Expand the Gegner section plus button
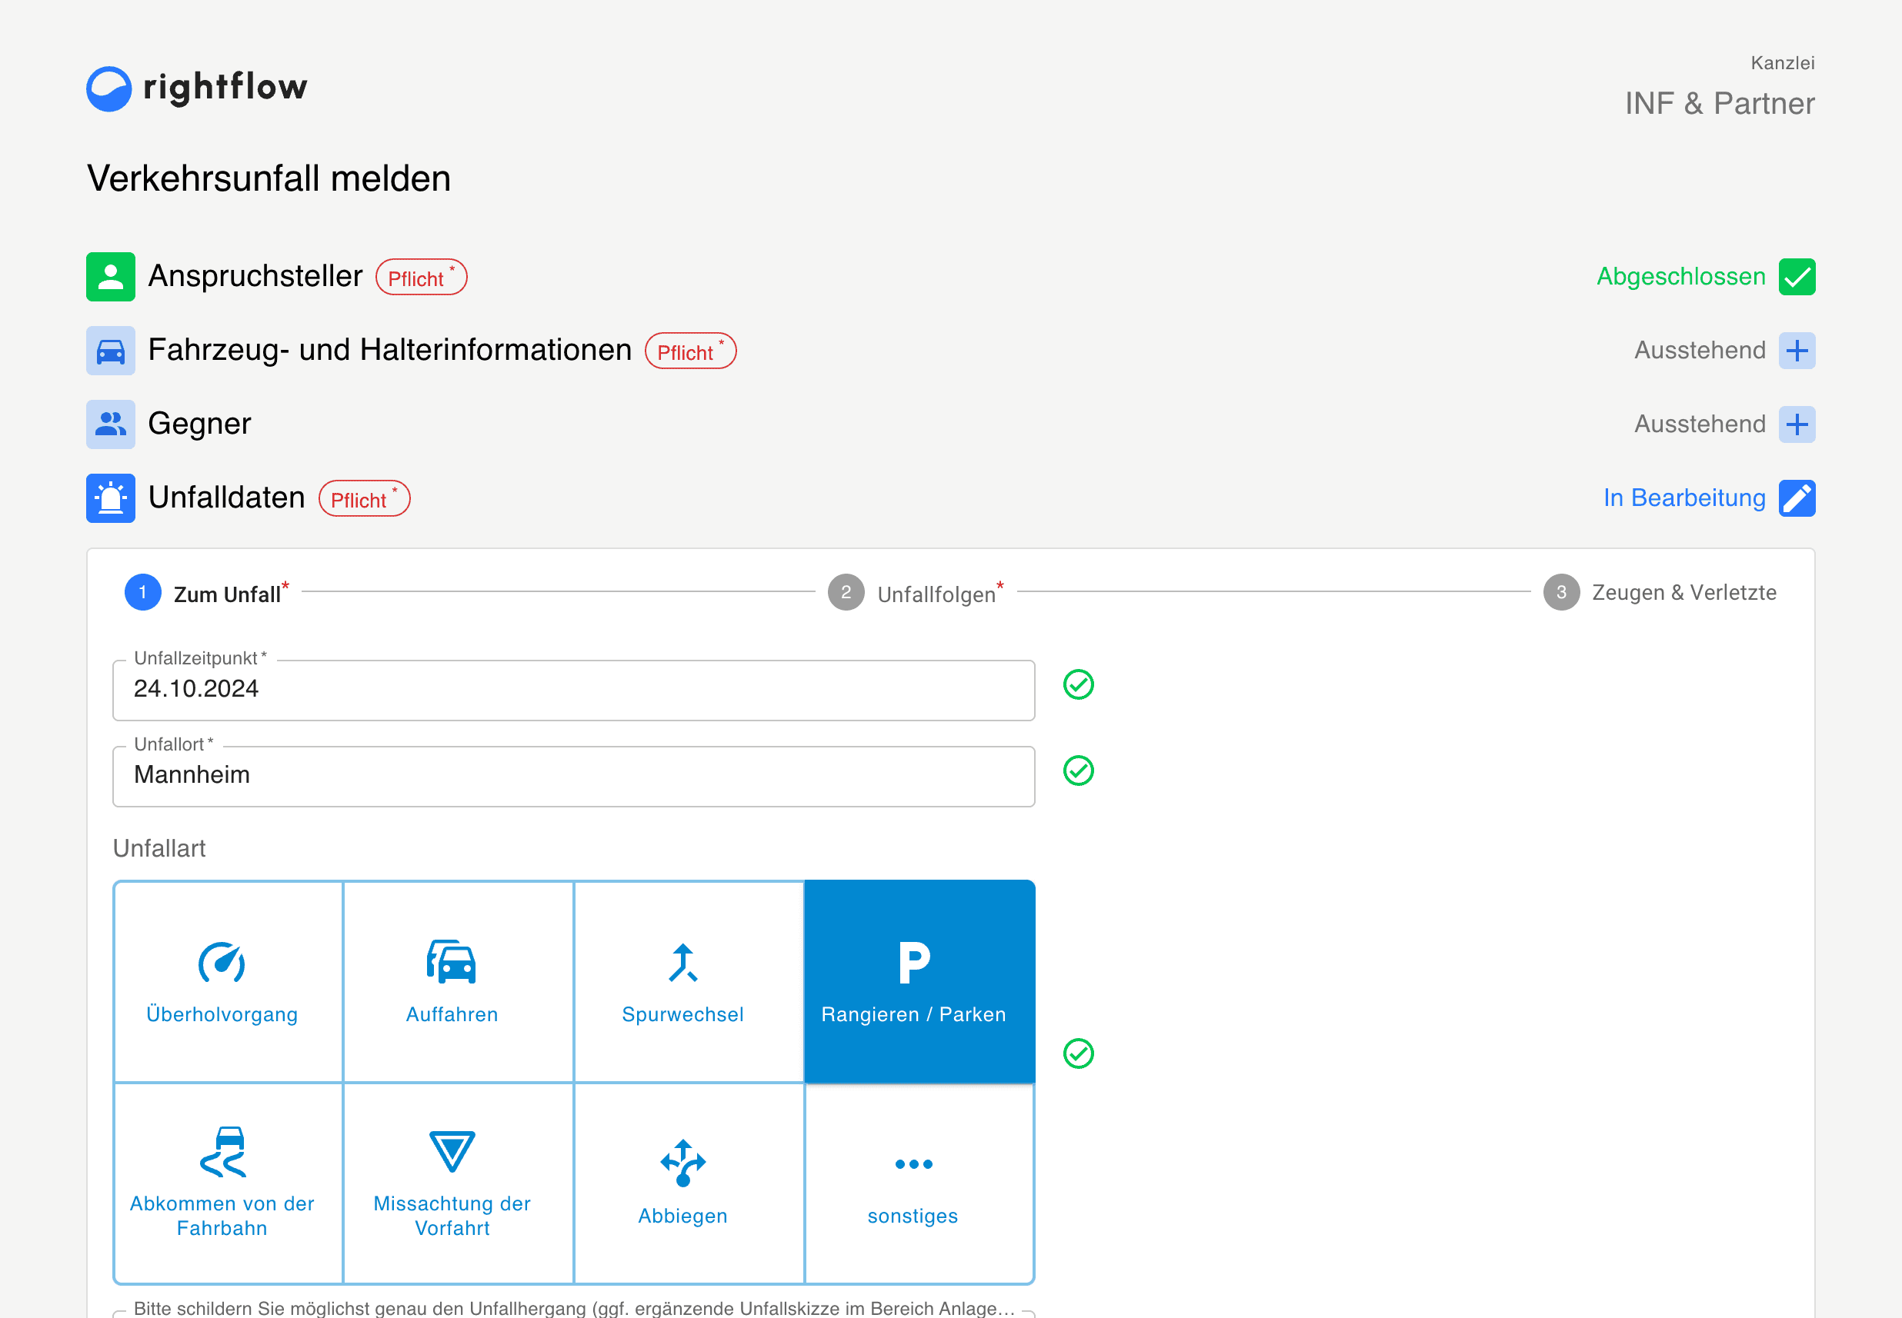Screen dimensions: 1902x1318 tap(1797, 424)
